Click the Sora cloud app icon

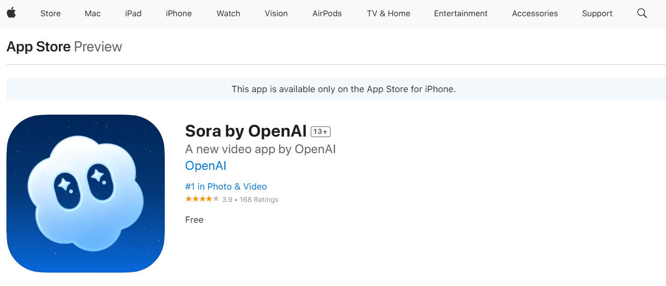85,193
